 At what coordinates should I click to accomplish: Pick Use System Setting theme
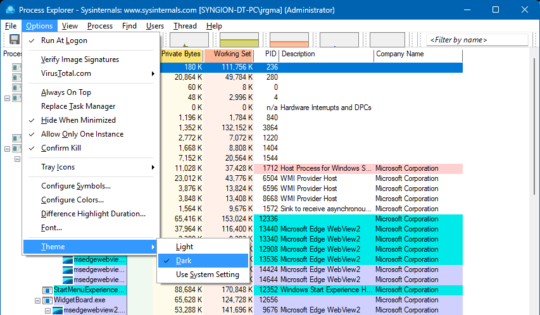click(x=203, y=275)
